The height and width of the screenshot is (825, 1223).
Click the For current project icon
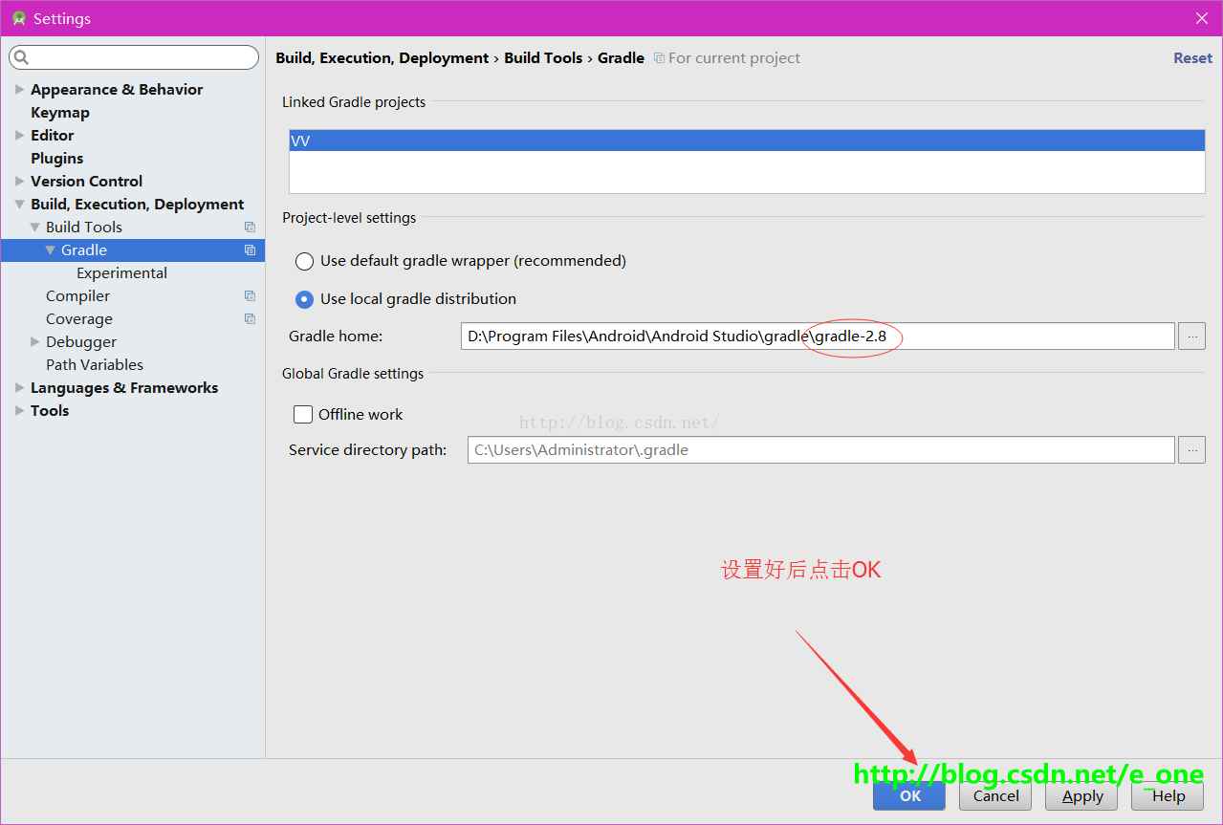point(659,58)
